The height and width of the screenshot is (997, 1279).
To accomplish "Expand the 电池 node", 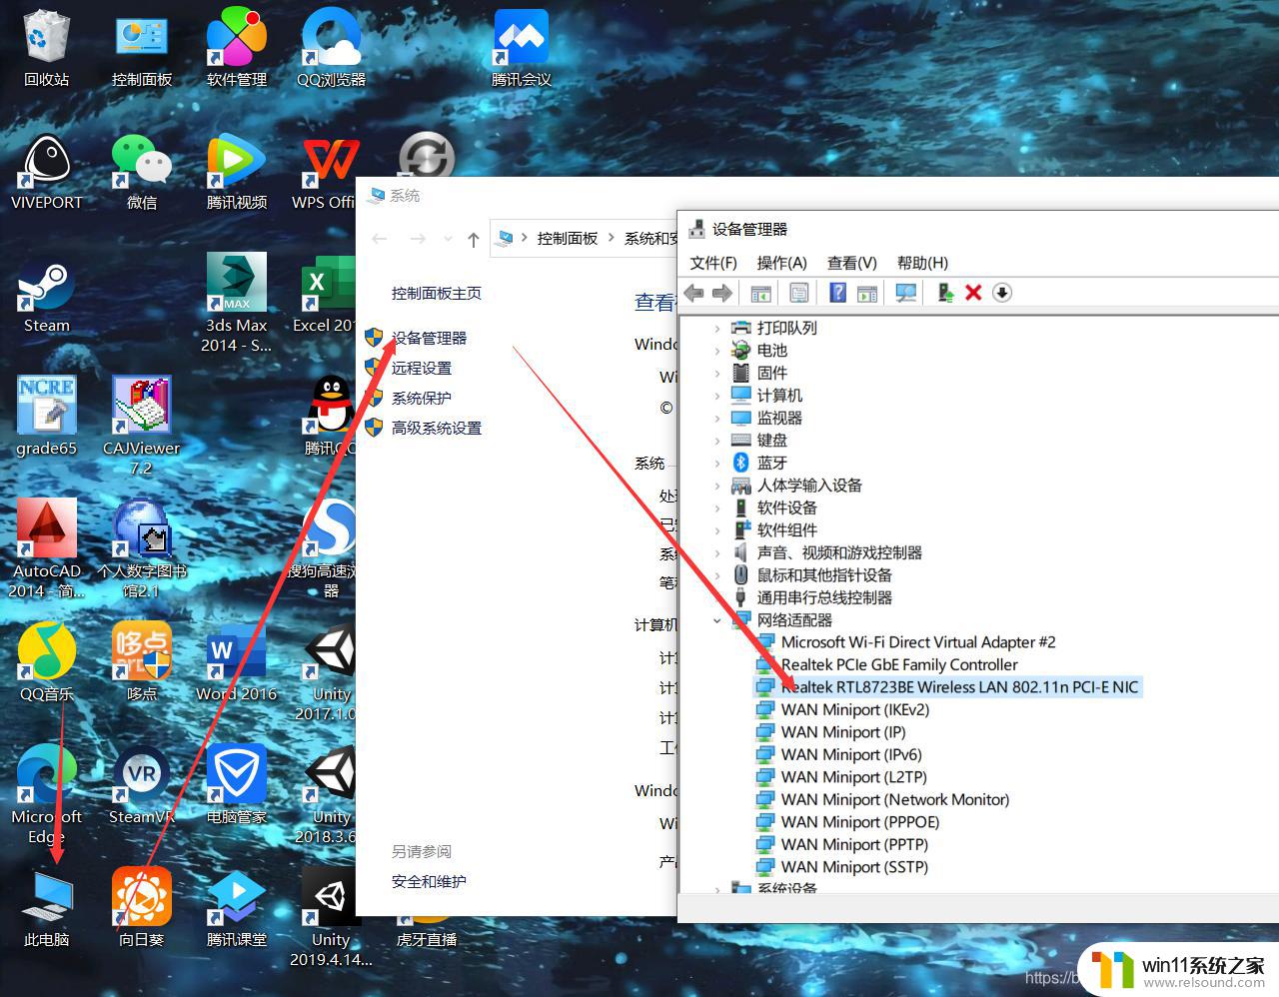I will [716, 351].
